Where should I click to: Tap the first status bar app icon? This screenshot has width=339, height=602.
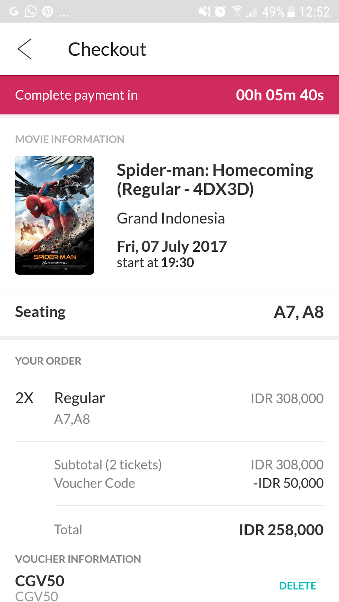14,12
